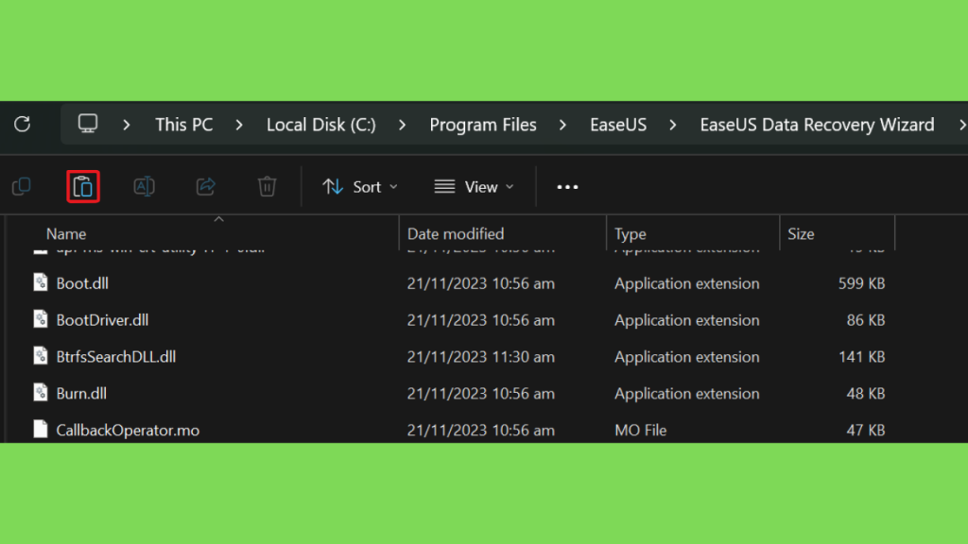The width and height of the screenshot is (968, 544).
Task: Go to Program Files in the breadcrumb
Action: point(483,126)
